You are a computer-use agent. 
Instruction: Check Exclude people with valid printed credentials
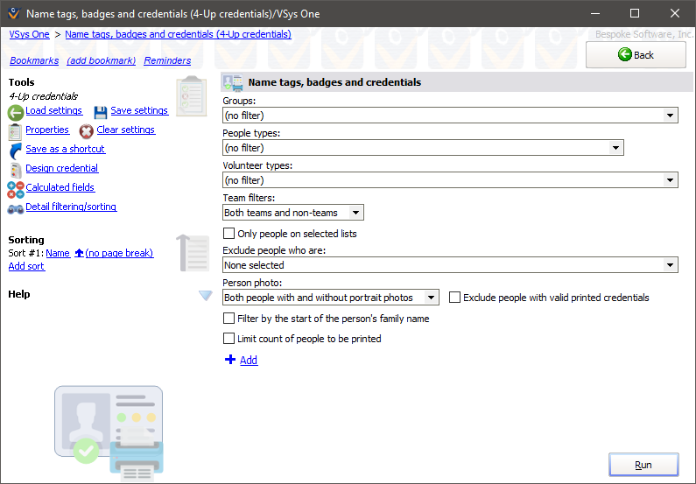pos(454,298)
